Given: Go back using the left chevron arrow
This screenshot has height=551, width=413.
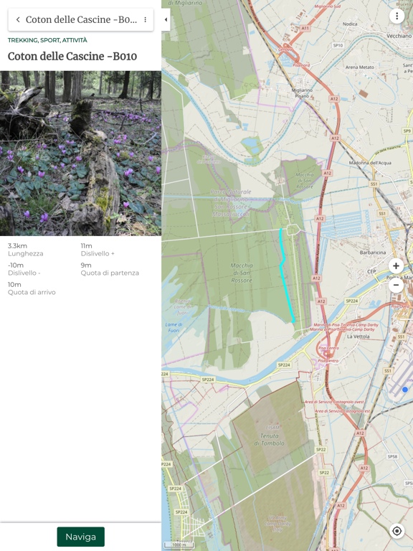Looking at the screenshot, I should (18, 19).
